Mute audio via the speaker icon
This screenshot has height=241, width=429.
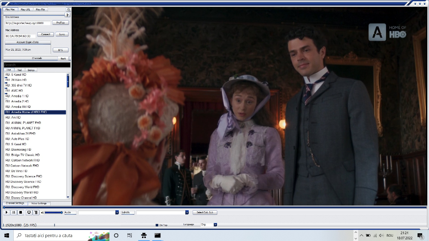42,213
